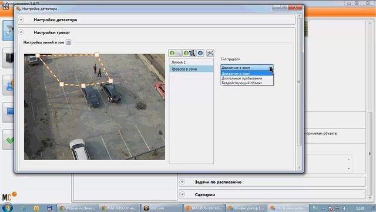This screenshot has width=376, height=212.
Task: Switch to 'MACROSCOP W2...' taskbar window
Action: click(204, 208)
